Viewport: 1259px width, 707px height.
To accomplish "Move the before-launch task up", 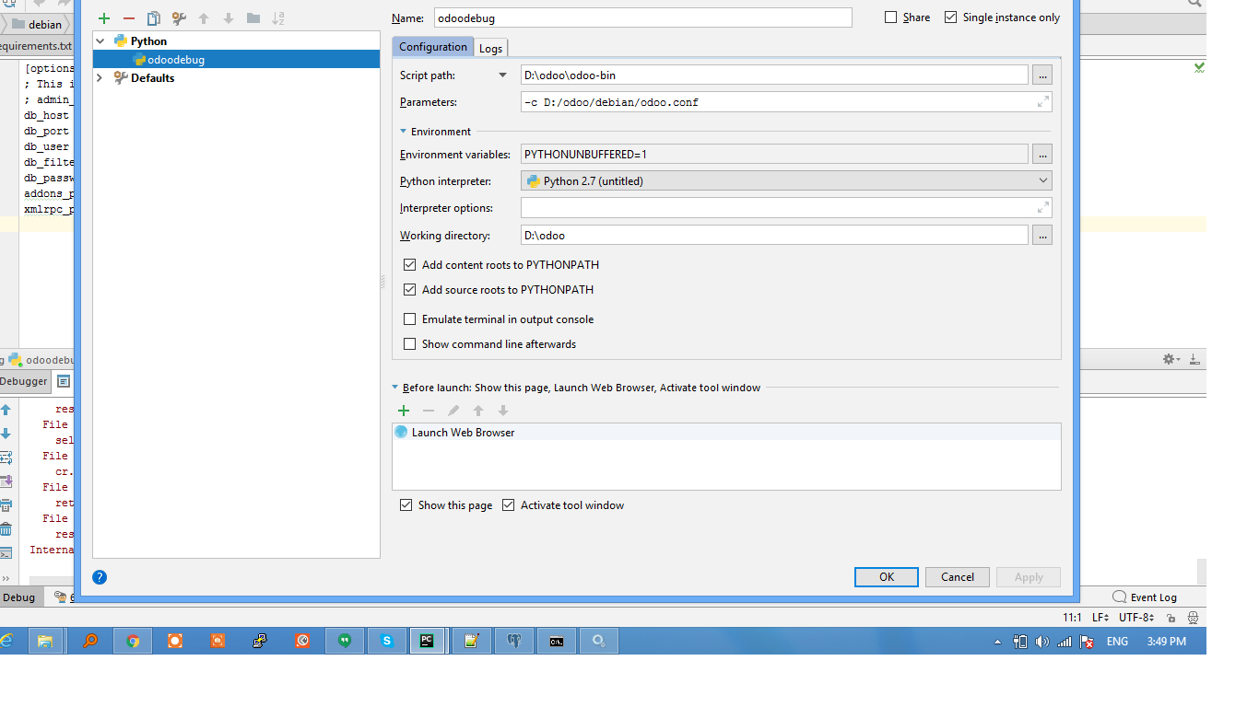I will pyautogui.click(x=478, y=411).
